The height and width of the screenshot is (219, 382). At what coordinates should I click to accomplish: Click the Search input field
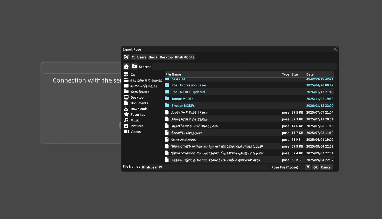pyautogui.click(x=244, y=67)
